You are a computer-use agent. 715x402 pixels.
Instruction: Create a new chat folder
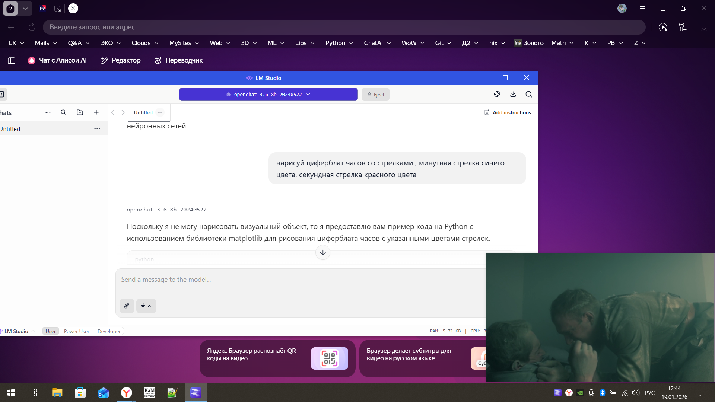click(x=80, y=112)
